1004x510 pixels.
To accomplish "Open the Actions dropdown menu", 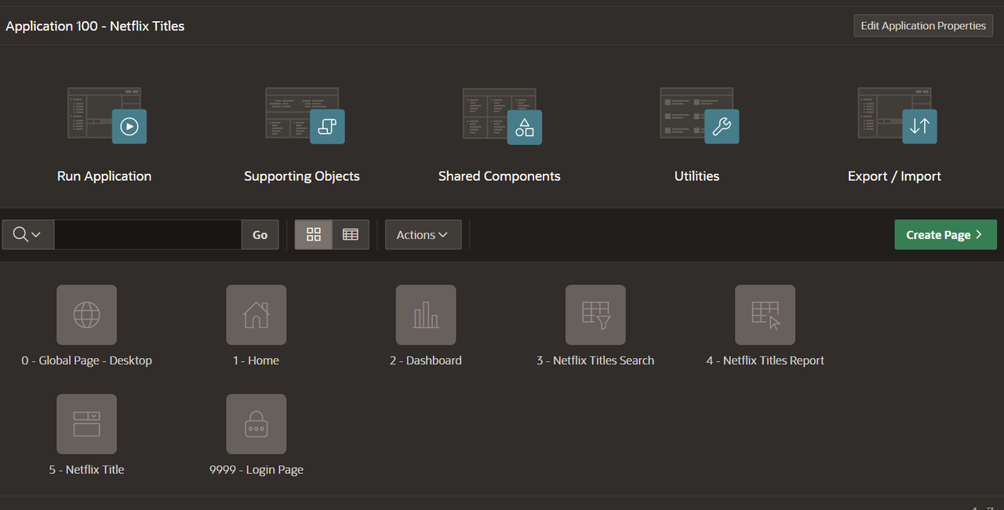I will click(x=423, y=234).
